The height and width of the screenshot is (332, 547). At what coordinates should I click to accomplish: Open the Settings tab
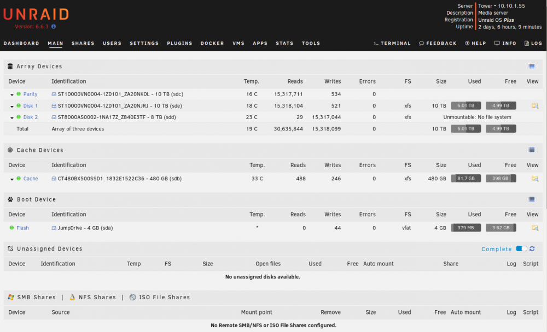144,43
